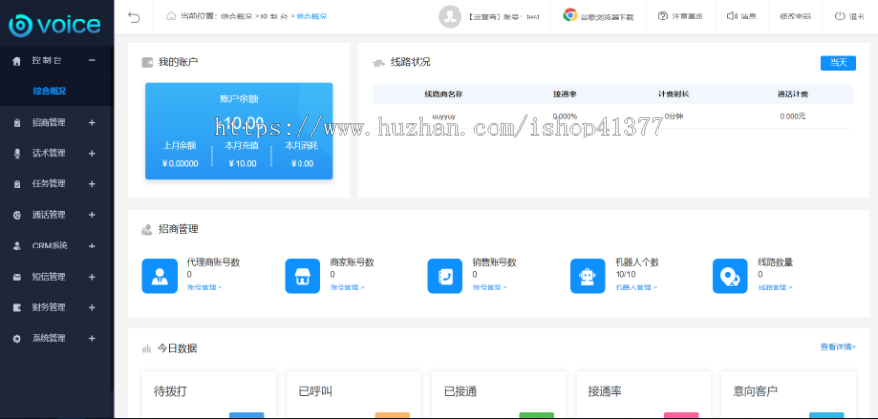Open 机器人管理 link under robot count

[x=636, y=287]
